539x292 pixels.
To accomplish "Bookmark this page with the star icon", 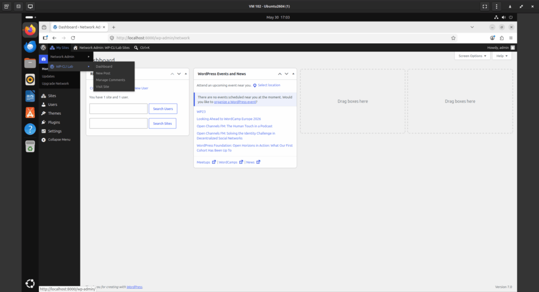I will [x=453, y=38].
